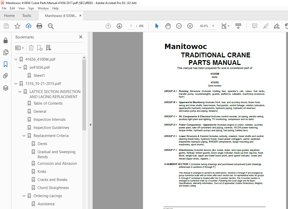Go to next page arrow icon

tap(119, 26)
